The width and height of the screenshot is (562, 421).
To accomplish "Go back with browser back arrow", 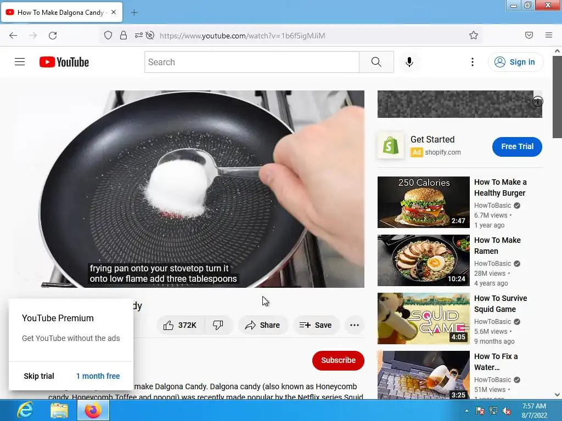I will point(13,36).
